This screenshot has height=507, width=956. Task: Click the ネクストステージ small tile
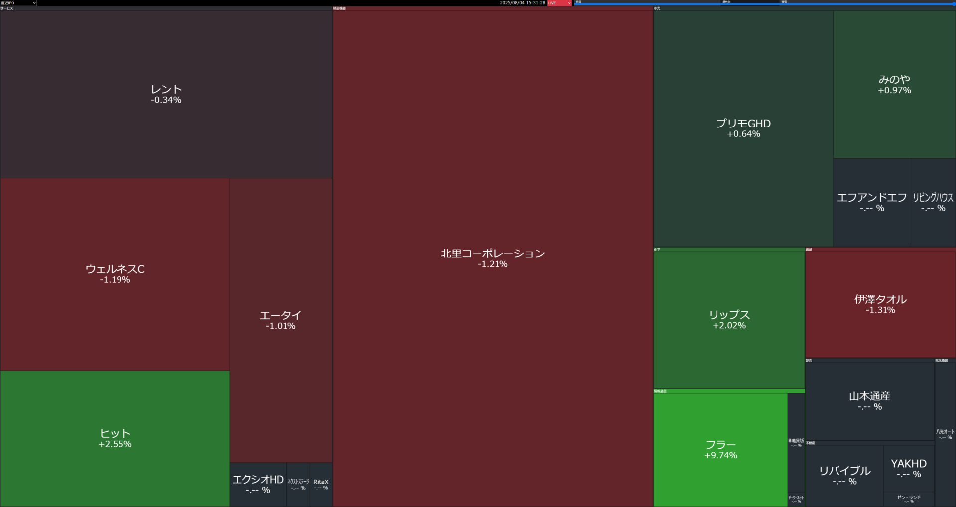(298, 485)
